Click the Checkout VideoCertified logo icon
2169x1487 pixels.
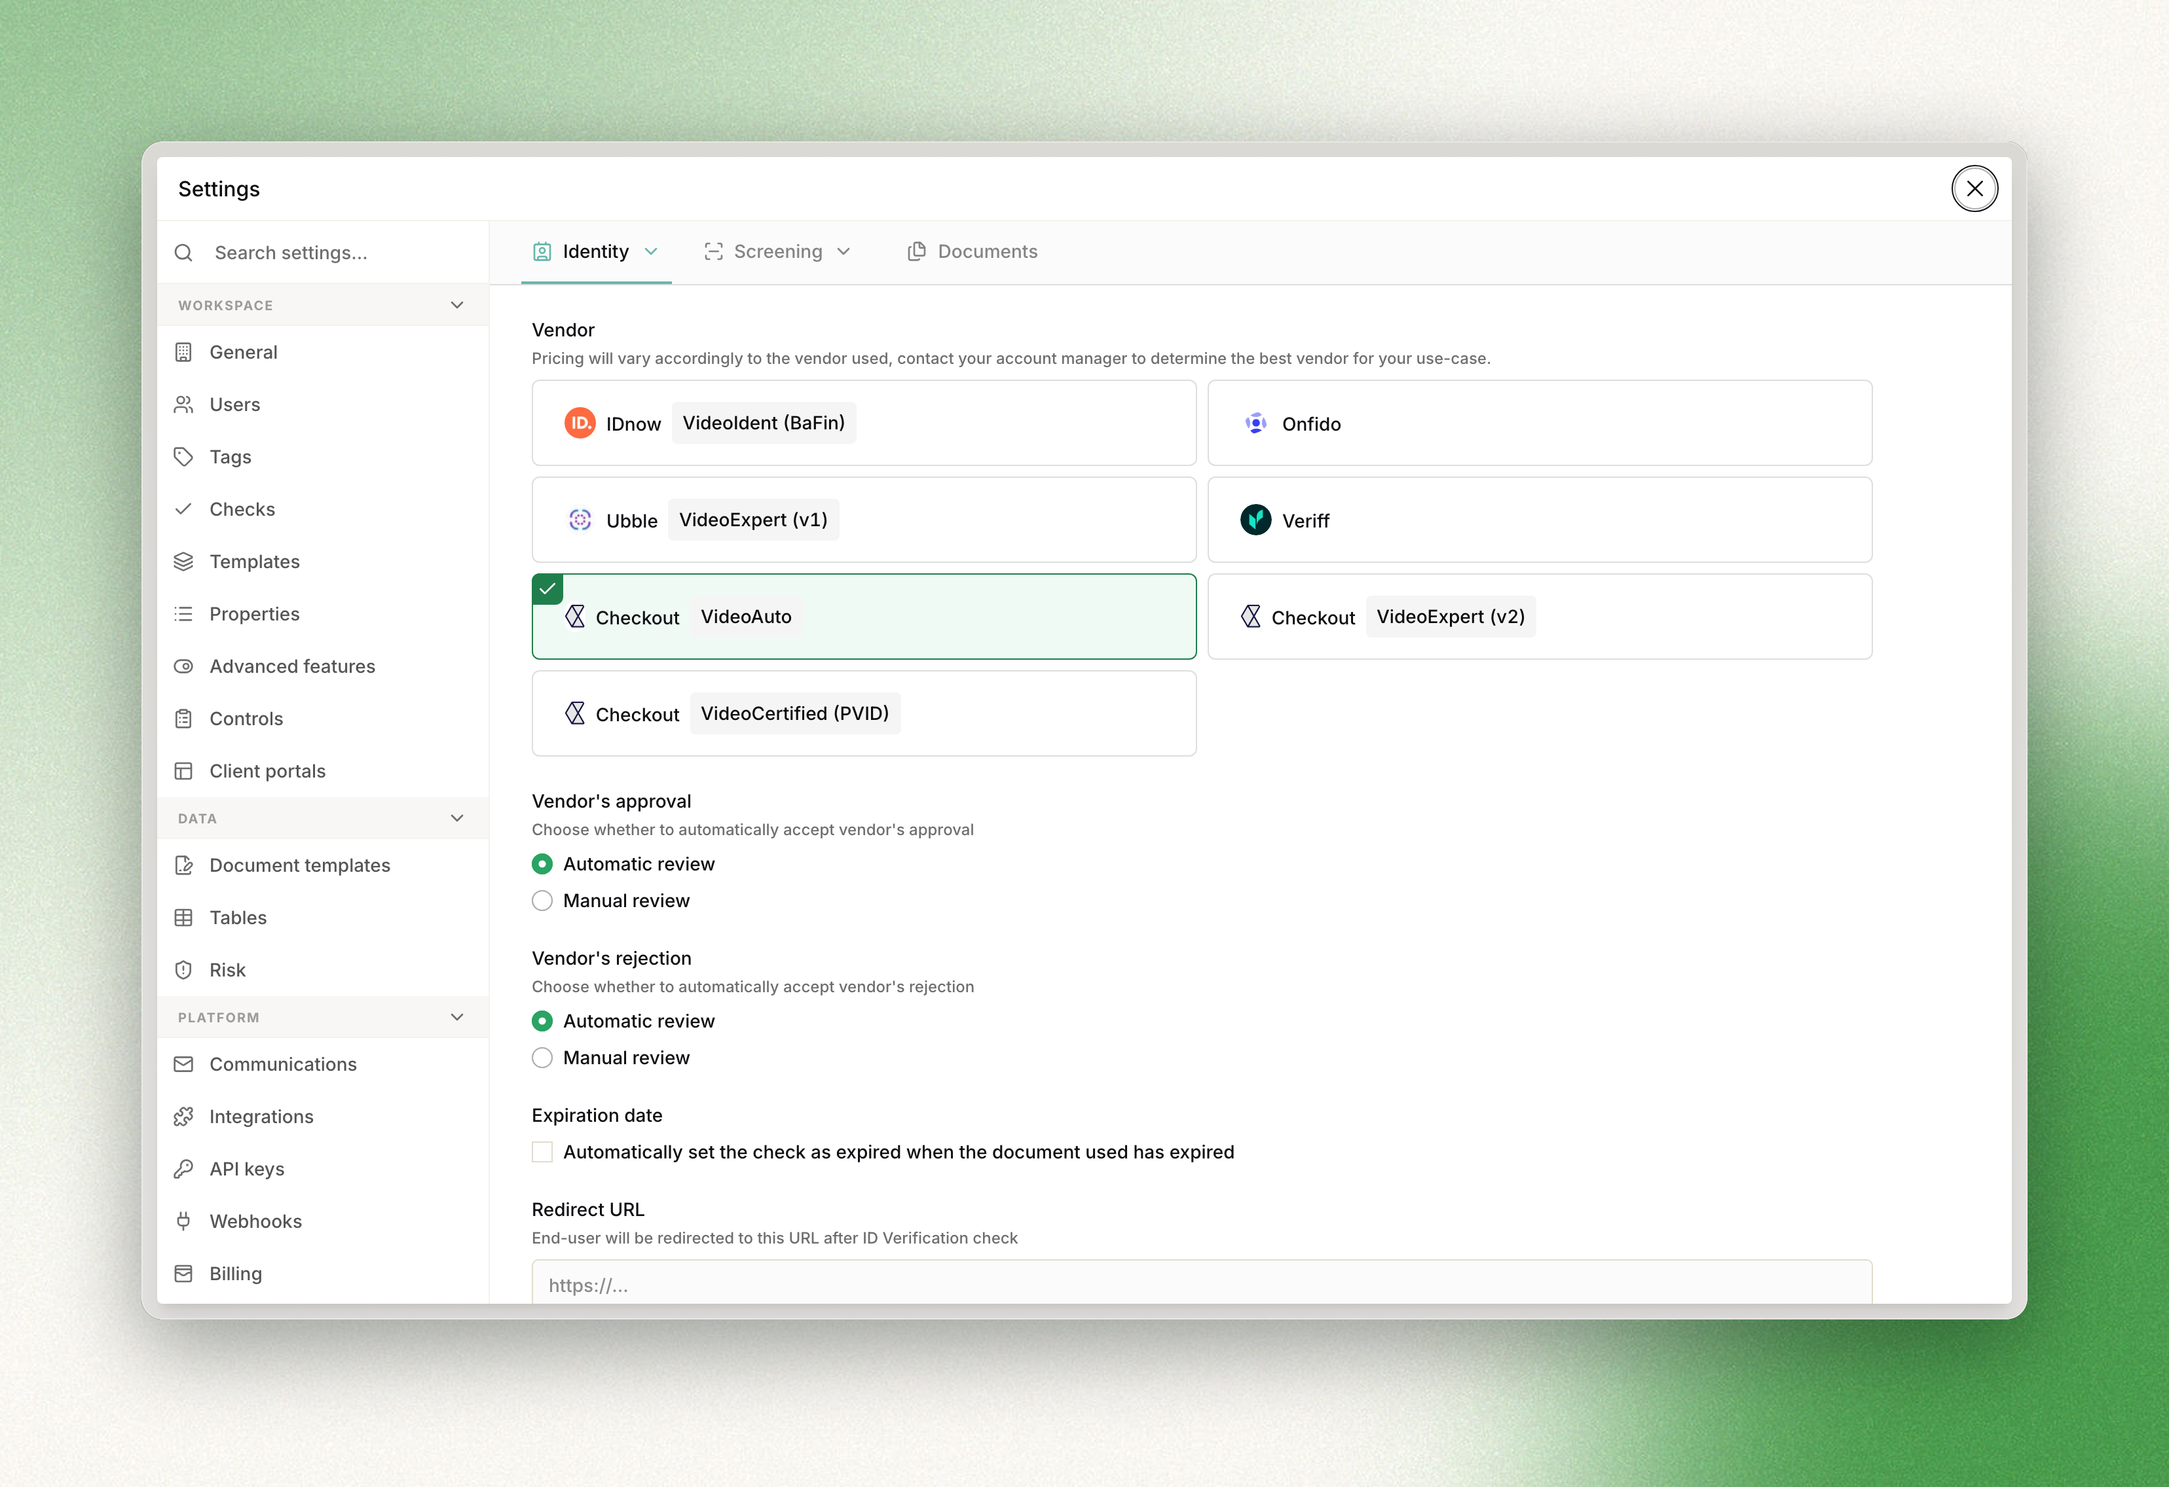coord(576,713)
